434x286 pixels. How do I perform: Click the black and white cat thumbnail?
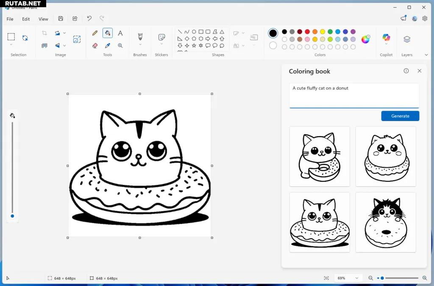pyautogui.click(x=386, y=222)
